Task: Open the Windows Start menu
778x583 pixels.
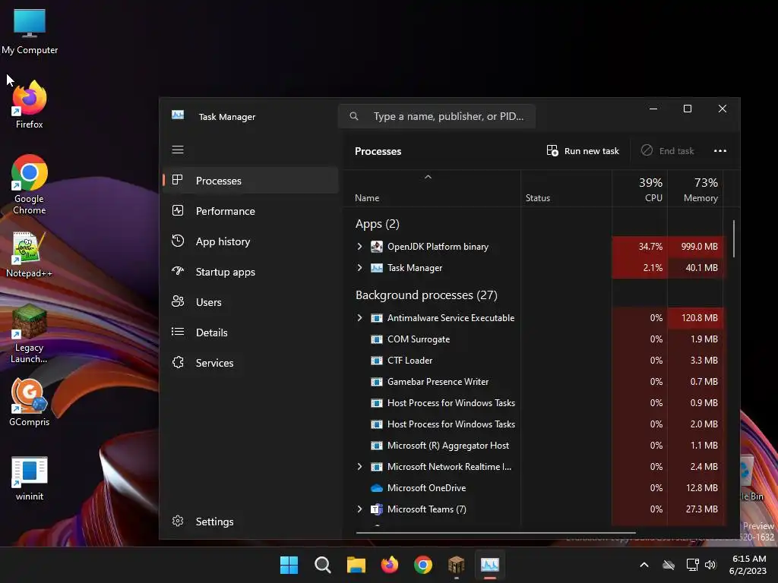Action: (289, 565)
